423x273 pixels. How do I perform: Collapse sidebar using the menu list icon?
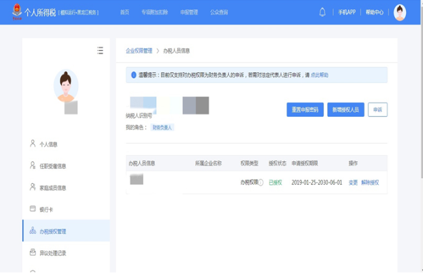coord(100,50)
